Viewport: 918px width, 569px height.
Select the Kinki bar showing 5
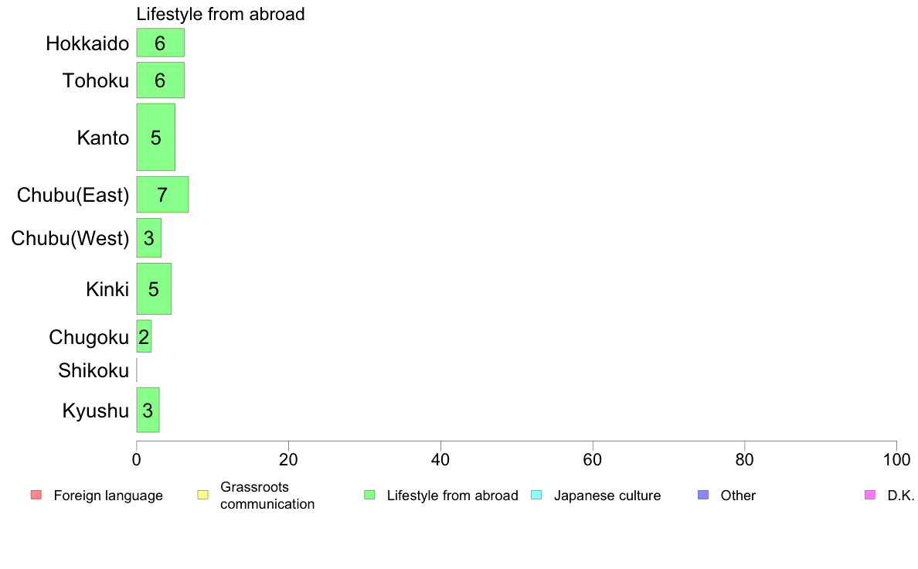click(154, 289)
